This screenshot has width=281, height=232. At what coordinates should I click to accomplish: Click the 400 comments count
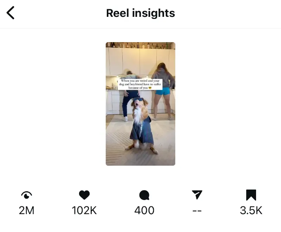point(144,210)
